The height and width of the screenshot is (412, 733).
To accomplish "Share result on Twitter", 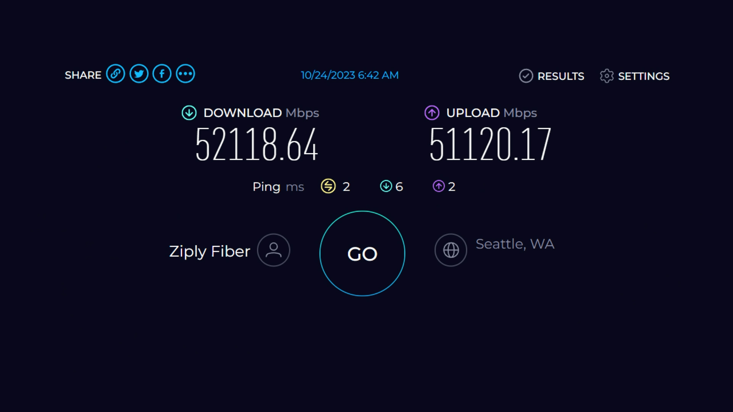I will pos(139,74).
